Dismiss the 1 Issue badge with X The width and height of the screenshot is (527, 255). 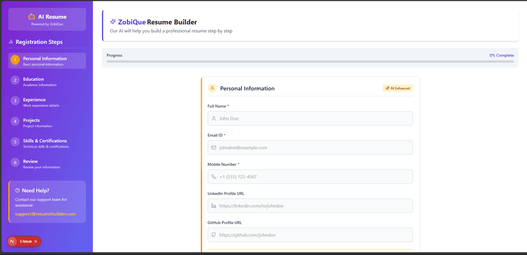pyautogui.click(x=36, y=242)
